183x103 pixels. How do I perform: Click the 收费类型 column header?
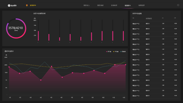click(149, 18)
